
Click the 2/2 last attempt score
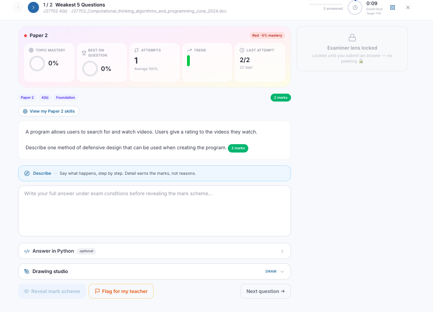(x=245, y=60)
